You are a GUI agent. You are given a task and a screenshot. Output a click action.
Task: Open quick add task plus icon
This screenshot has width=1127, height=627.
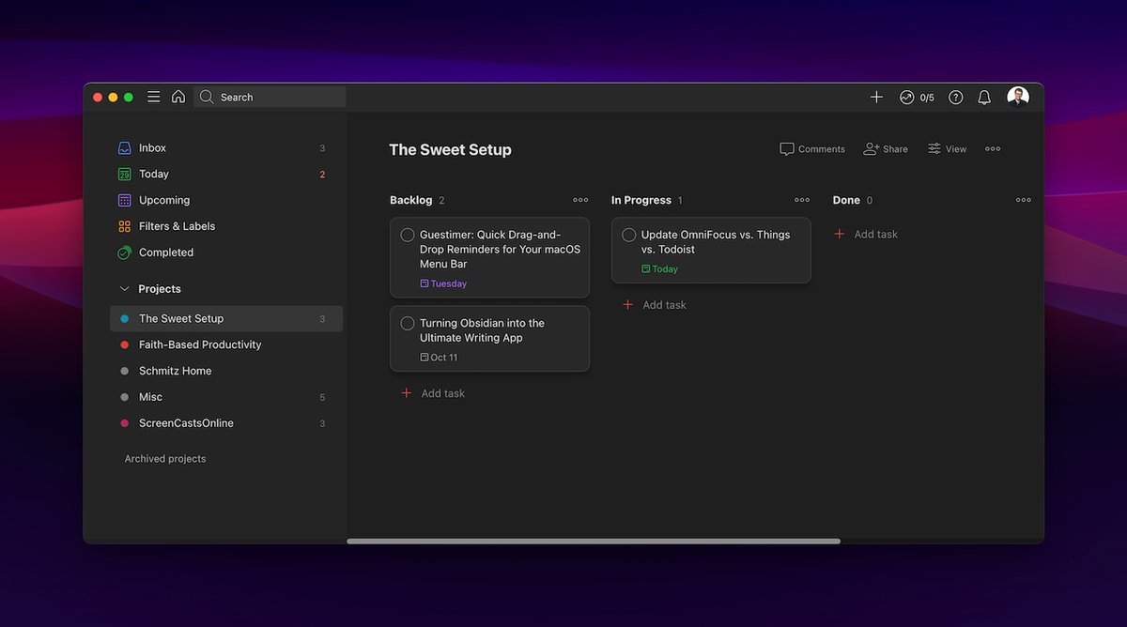876,97
